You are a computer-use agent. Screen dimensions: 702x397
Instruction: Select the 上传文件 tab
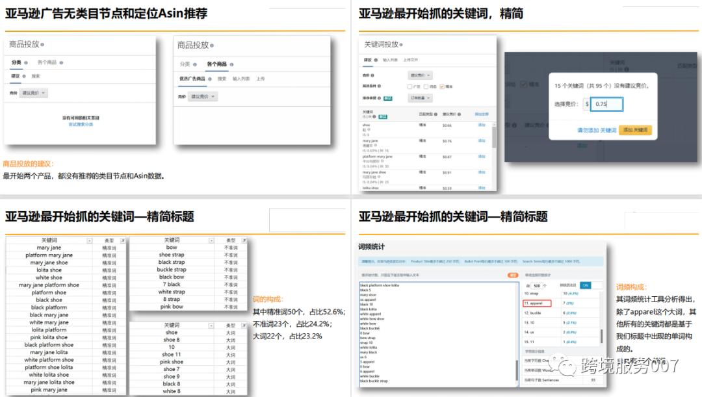[411, 60]
